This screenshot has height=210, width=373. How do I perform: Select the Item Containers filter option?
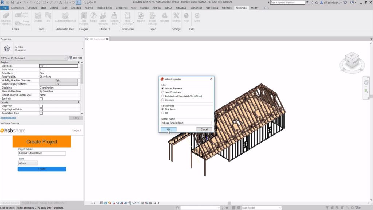tap(163, 92)
